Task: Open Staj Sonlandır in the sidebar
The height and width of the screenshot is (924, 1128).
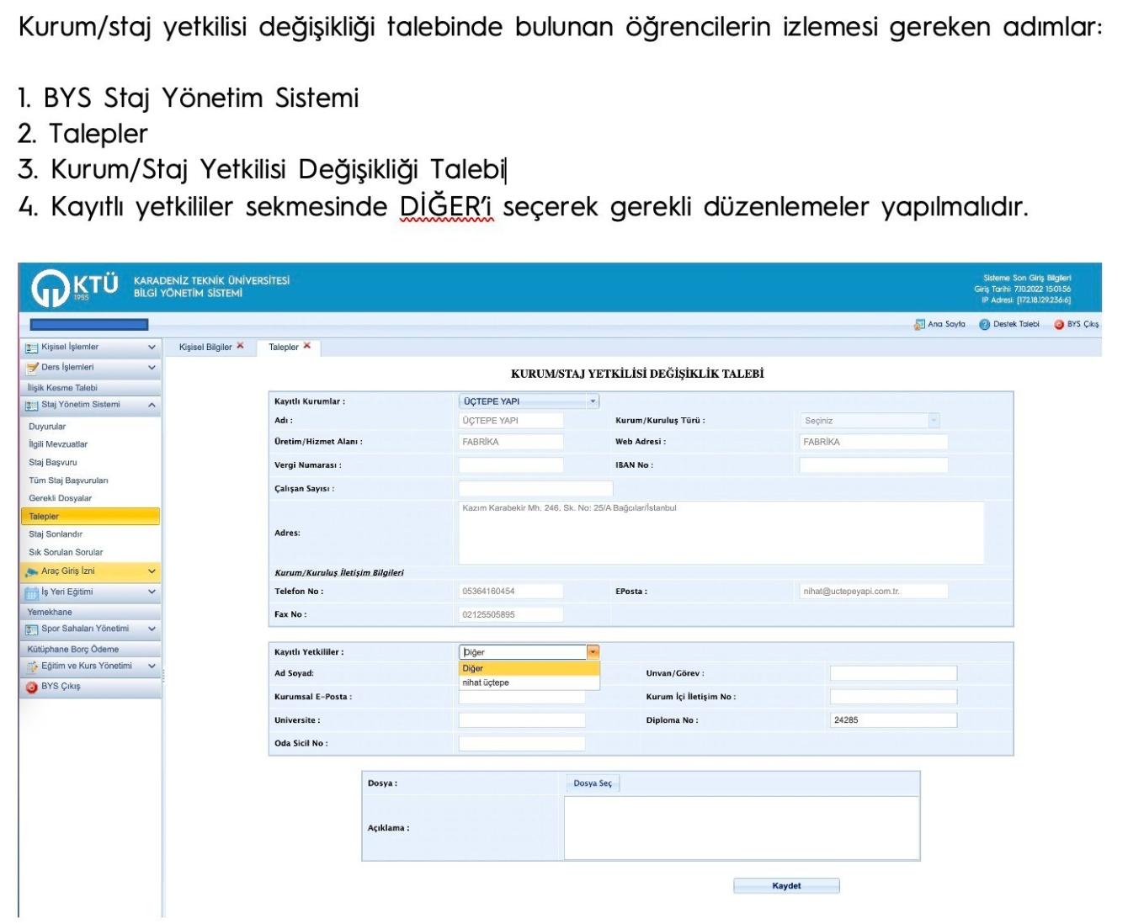Action: coord(56,534)
